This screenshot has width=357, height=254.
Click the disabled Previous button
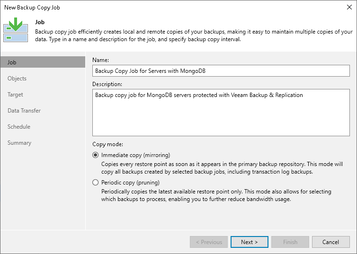[209, 242]
